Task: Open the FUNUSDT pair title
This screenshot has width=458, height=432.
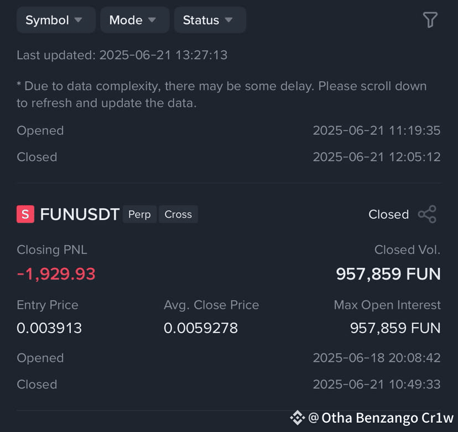Action: (x=80, y=214)
